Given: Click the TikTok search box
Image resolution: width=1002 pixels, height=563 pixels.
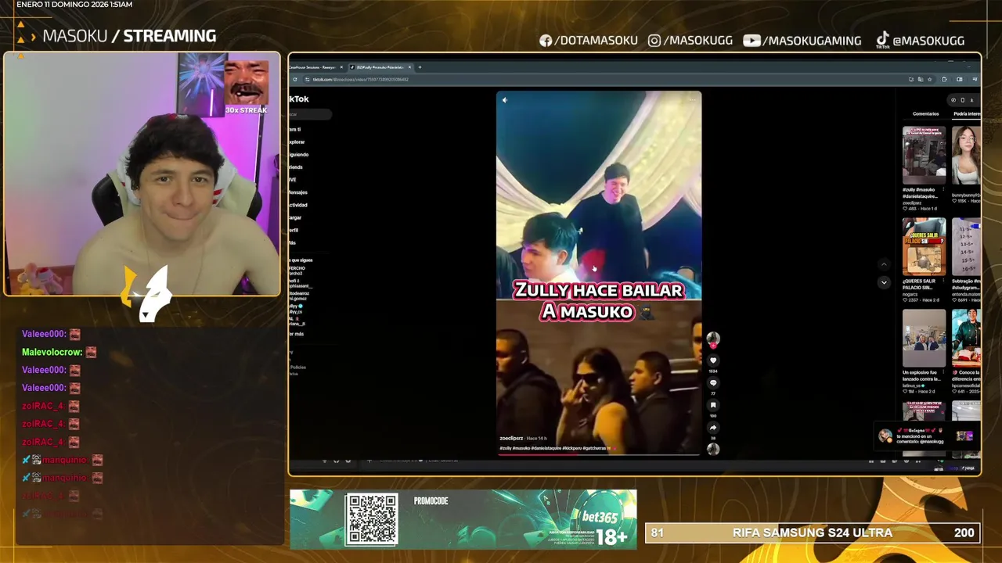Looking at the screenshot, I should coord(310,114).
